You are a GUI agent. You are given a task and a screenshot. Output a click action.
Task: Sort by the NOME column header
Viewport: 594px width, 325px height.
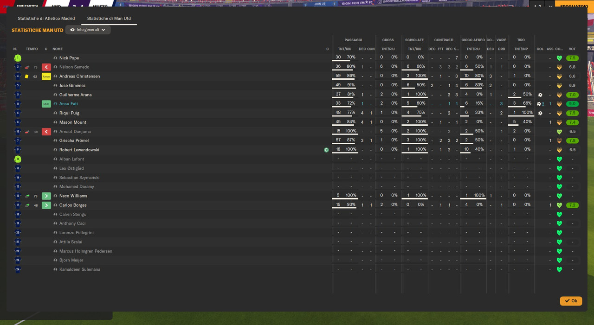pyautogui.click(x=58, y=49)
